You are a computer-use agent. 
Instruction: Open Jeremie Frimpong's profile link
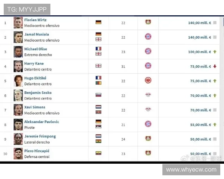pyautogui.click(x=40, y=136)
